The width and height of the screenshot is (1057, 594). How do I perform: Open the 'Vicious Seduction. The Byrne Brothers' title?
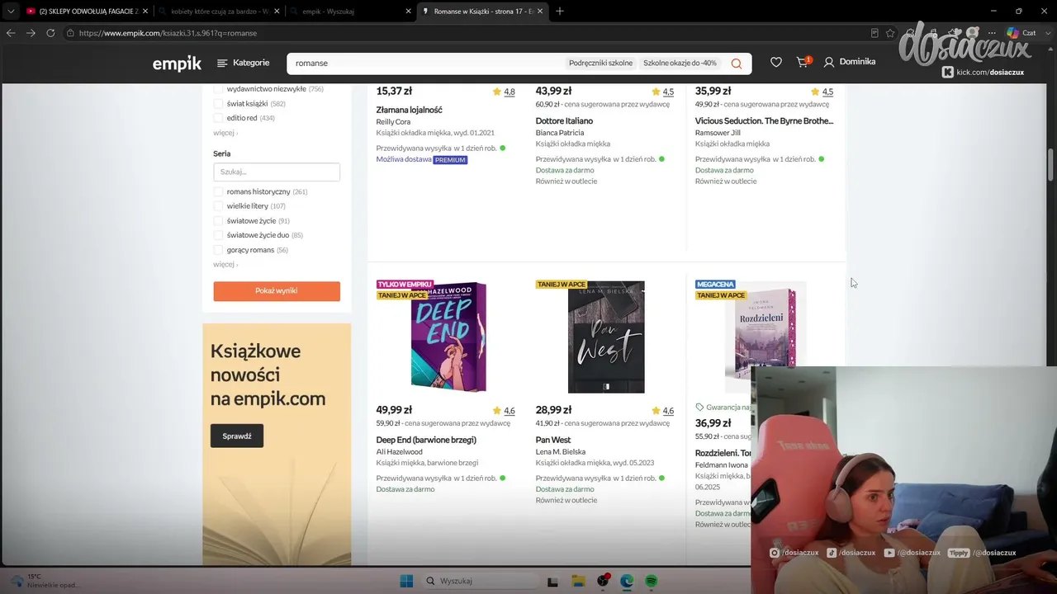[x=765, y=120]
